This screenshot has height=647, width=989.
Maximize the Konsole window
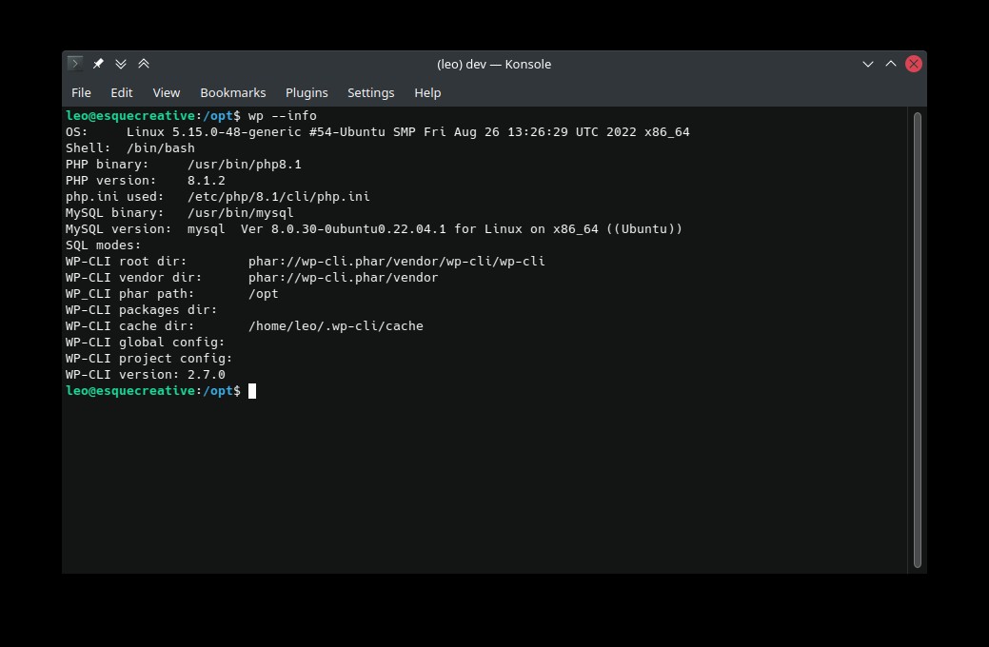click(891, 64)
